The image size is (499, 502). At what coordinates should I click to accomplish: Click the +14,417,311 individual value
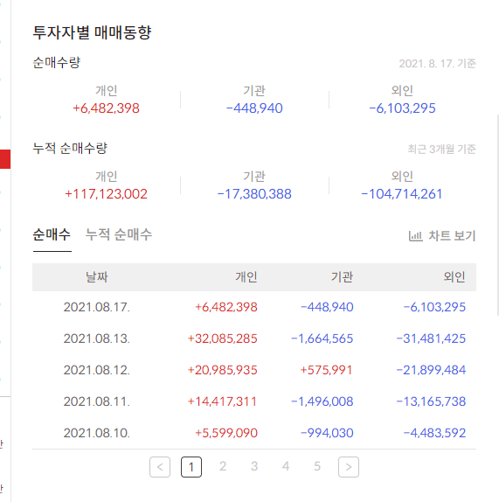coord(222,401)
